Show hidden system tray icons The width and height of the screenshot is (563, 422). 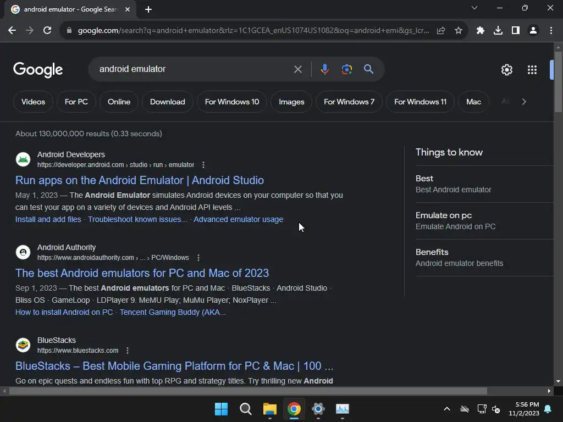point(447,409)
